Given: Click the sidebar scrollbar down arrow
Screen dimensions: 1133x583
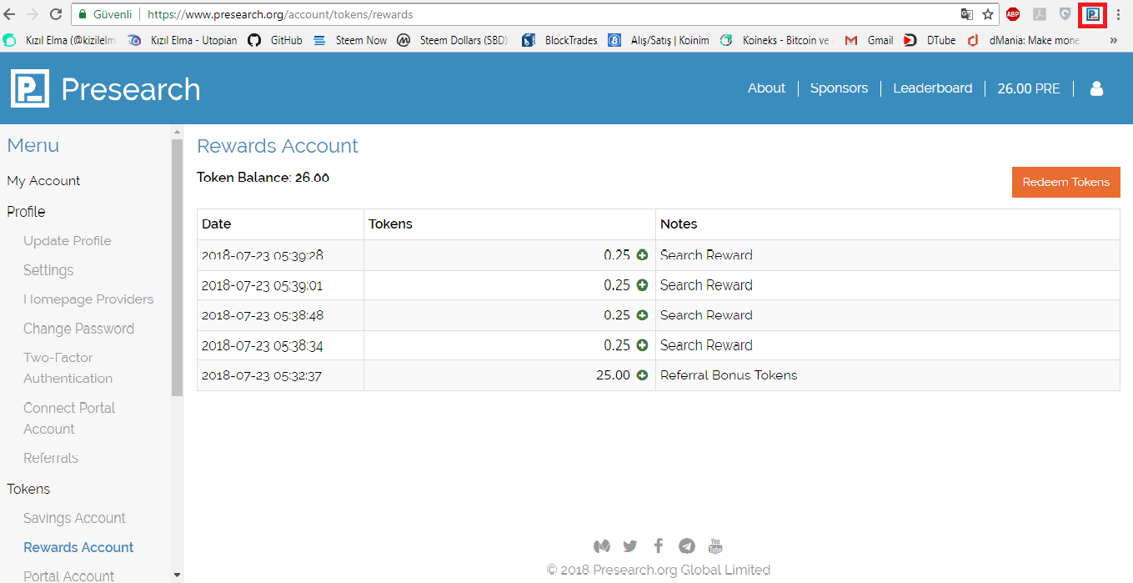Looking at the screenshot, I should 177,575.
